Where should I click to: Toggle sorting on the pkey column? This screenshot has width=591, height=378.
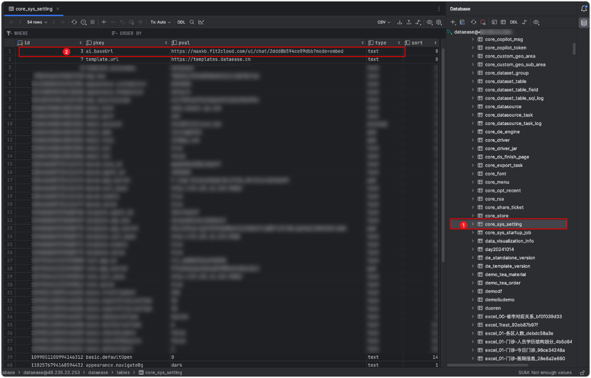166,43
